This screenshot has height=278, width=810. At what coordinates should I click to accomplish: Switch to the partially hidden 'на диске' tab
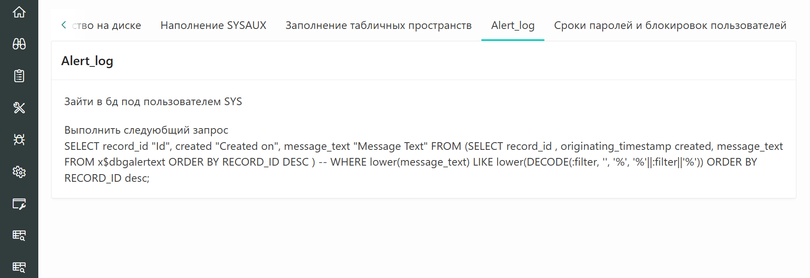tap(106, 26)
